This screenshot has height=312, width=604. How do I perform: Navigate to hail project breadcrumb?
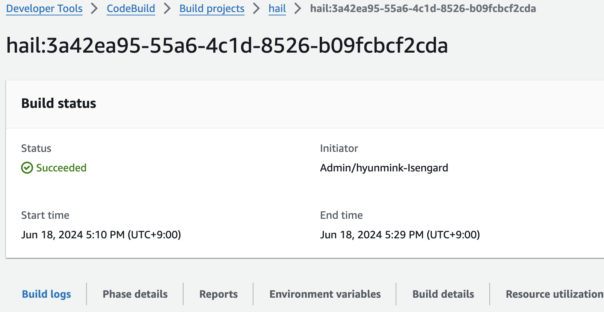(277, 8)
